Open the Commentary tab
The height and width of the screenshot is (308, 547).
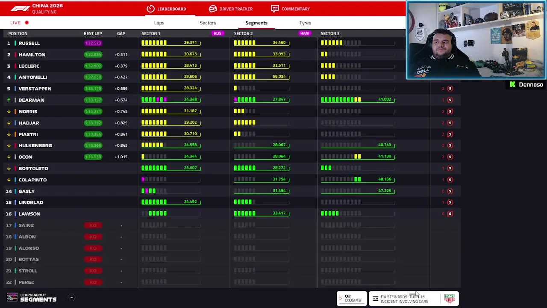coord(291,9)
